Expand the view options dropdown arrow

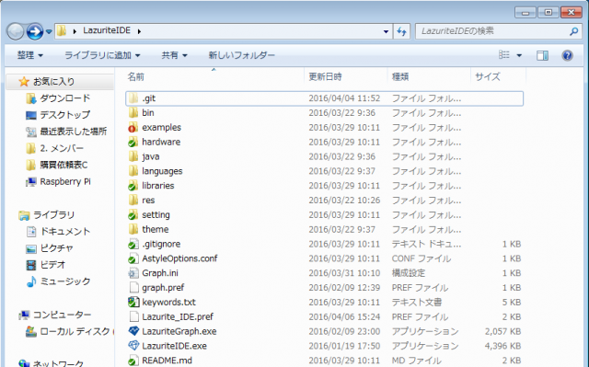pyautogui.click(x=519, y=55)
